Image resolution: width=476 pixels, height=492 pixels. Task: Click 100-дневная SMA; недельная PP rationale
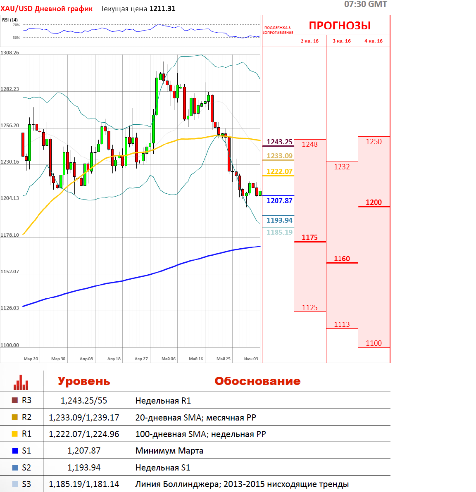click(x=200, y=434)
